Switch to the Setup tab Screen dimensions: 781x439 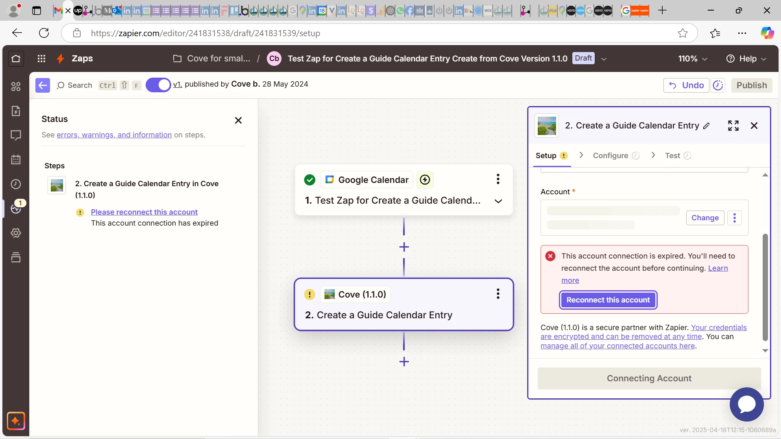[x=552, y=156]
